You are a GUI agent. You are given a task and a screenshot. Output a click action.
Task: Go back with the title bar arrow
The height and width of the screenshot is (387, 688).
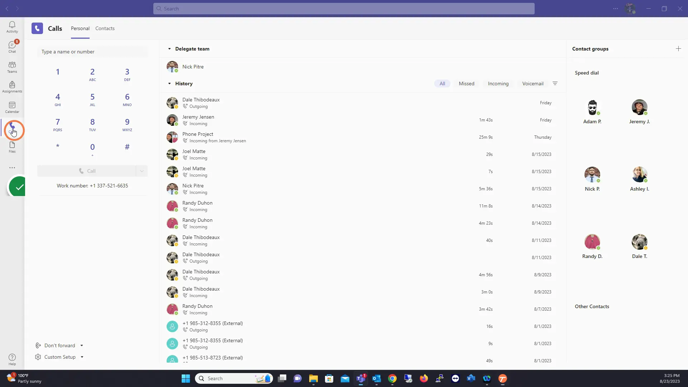[7, 9]
